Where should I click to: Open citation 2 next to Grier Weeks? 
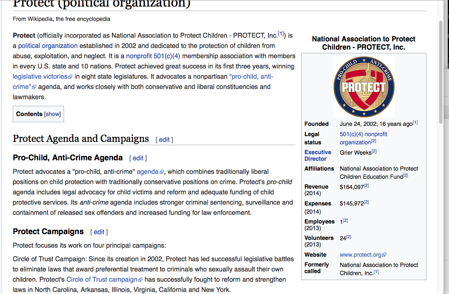(374, 151)
